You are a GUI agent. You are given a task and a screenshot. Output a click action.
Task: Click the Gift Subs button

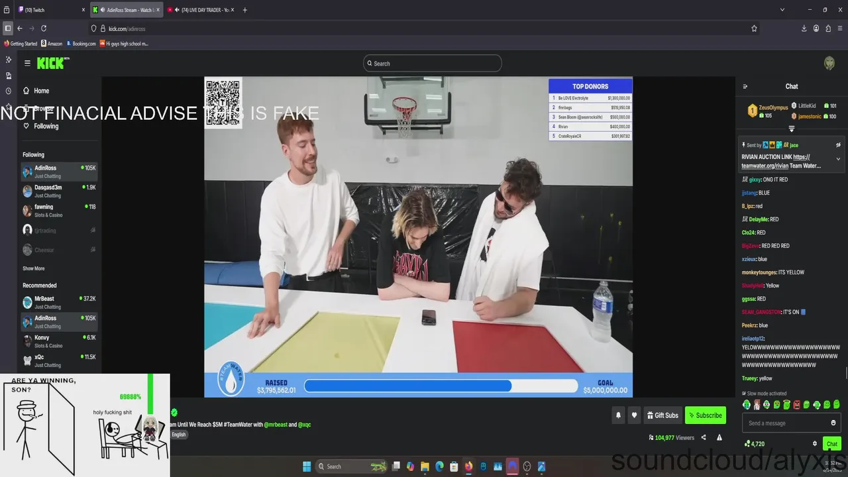pyautogui.click(x=662, y=415)
